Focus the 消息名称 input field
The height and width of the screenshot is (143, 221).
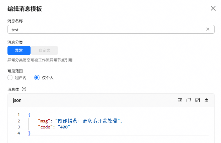pyautogui.click(x=111, y=29)
